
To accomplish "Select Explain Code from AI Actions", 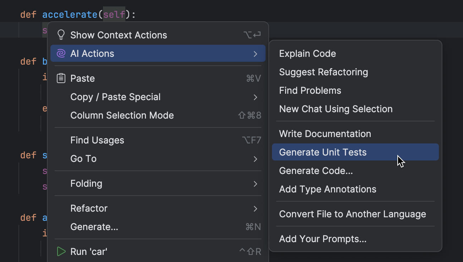I will (307, 54).
